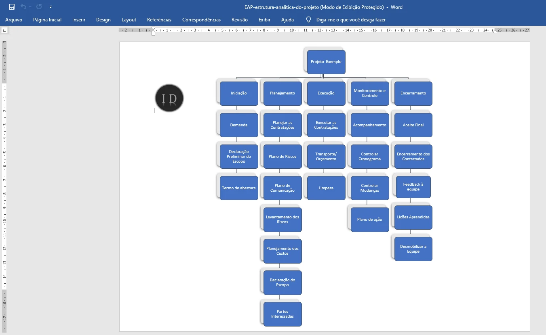Select the 'Monitoramento e Controle' box

(370, 93)
